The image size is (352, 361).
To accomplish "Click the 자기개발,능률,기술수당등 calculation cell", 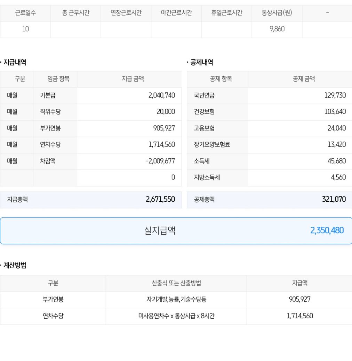I will click(176, 300).
